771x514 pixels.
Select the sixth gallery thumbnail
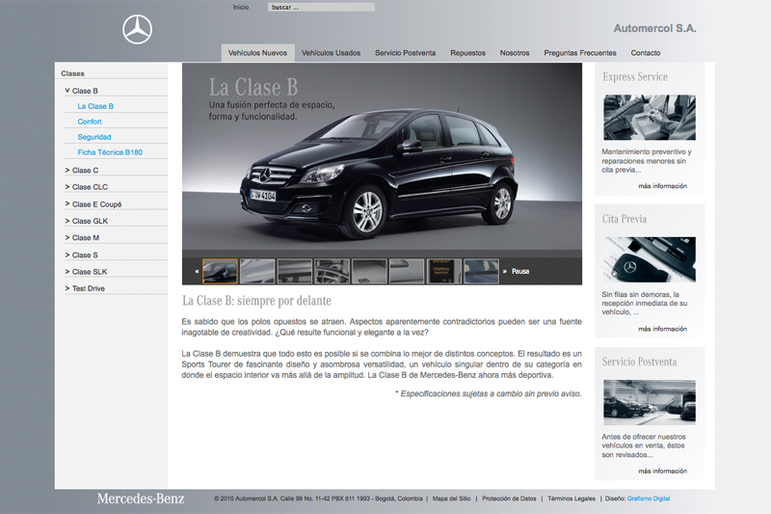coord(407,271)
